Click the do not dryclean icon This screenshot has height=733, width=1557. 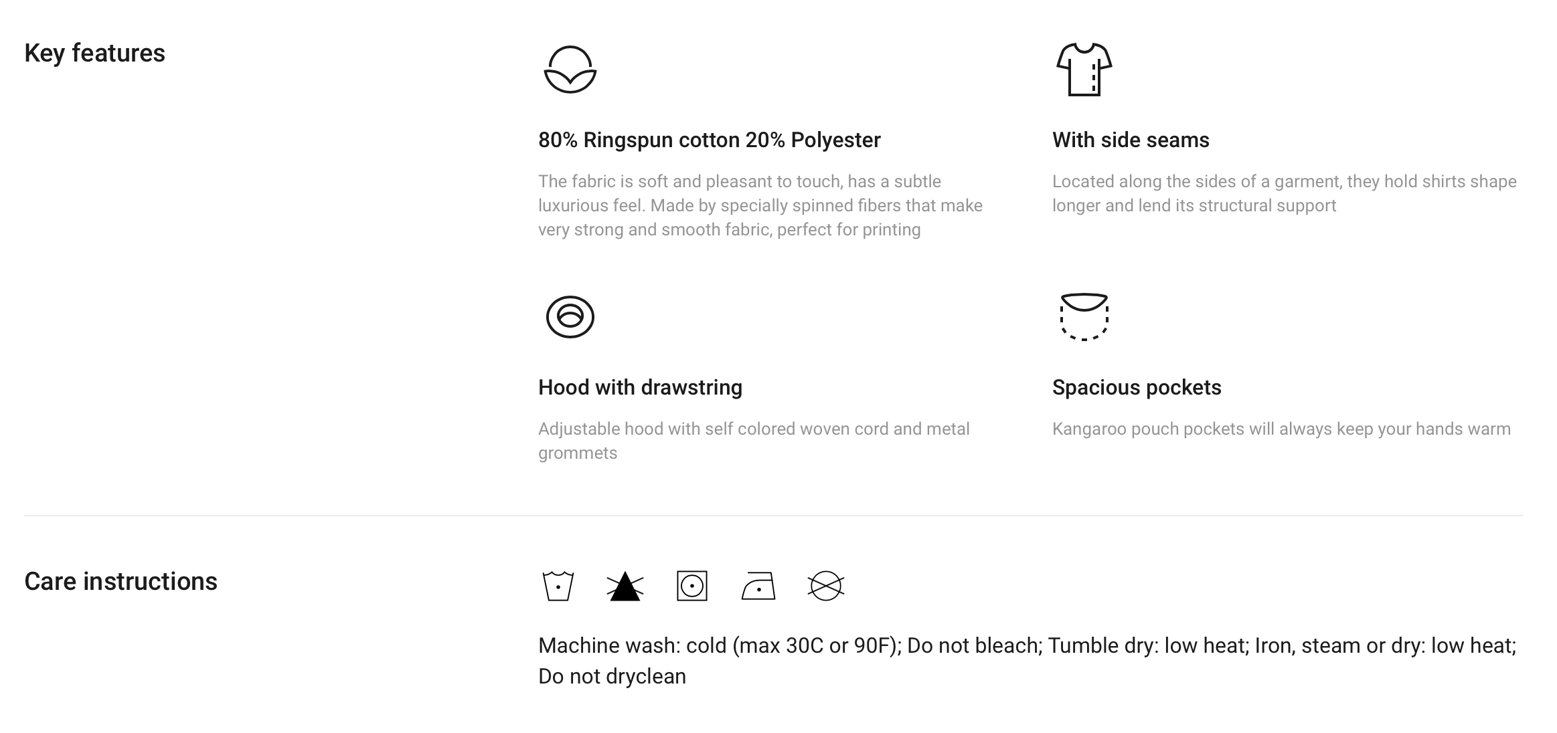pos(825,586)
